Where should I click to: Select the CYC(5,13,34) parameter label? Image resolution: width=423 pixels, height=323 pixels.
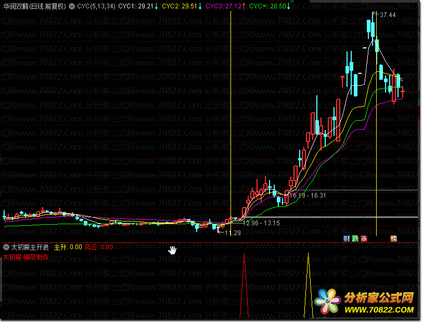[96, 6]
